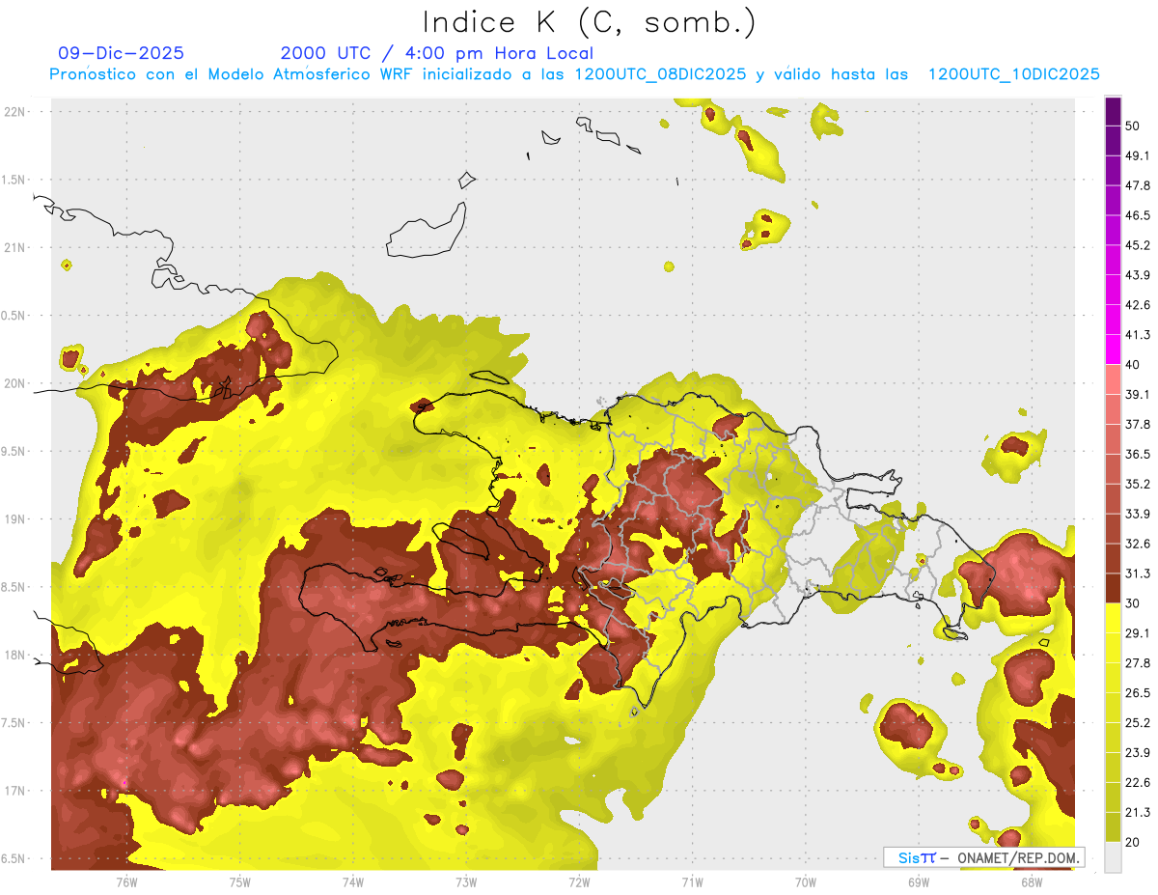Click the colorbar value '25.2'

[1137, 723]
